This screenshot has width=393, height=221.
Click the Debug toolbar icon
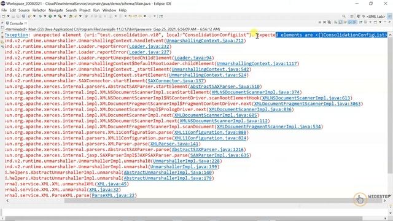pos(40,17)
